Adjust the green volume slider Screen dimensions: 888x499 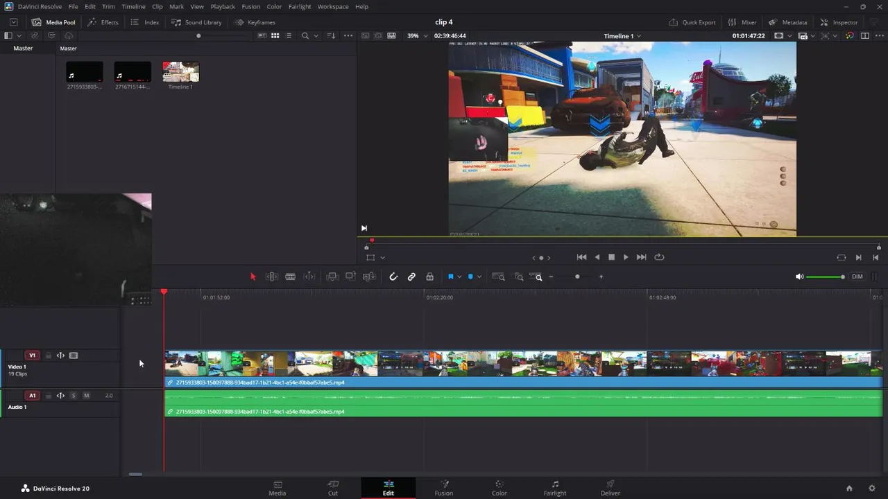[x=826, y=277]
